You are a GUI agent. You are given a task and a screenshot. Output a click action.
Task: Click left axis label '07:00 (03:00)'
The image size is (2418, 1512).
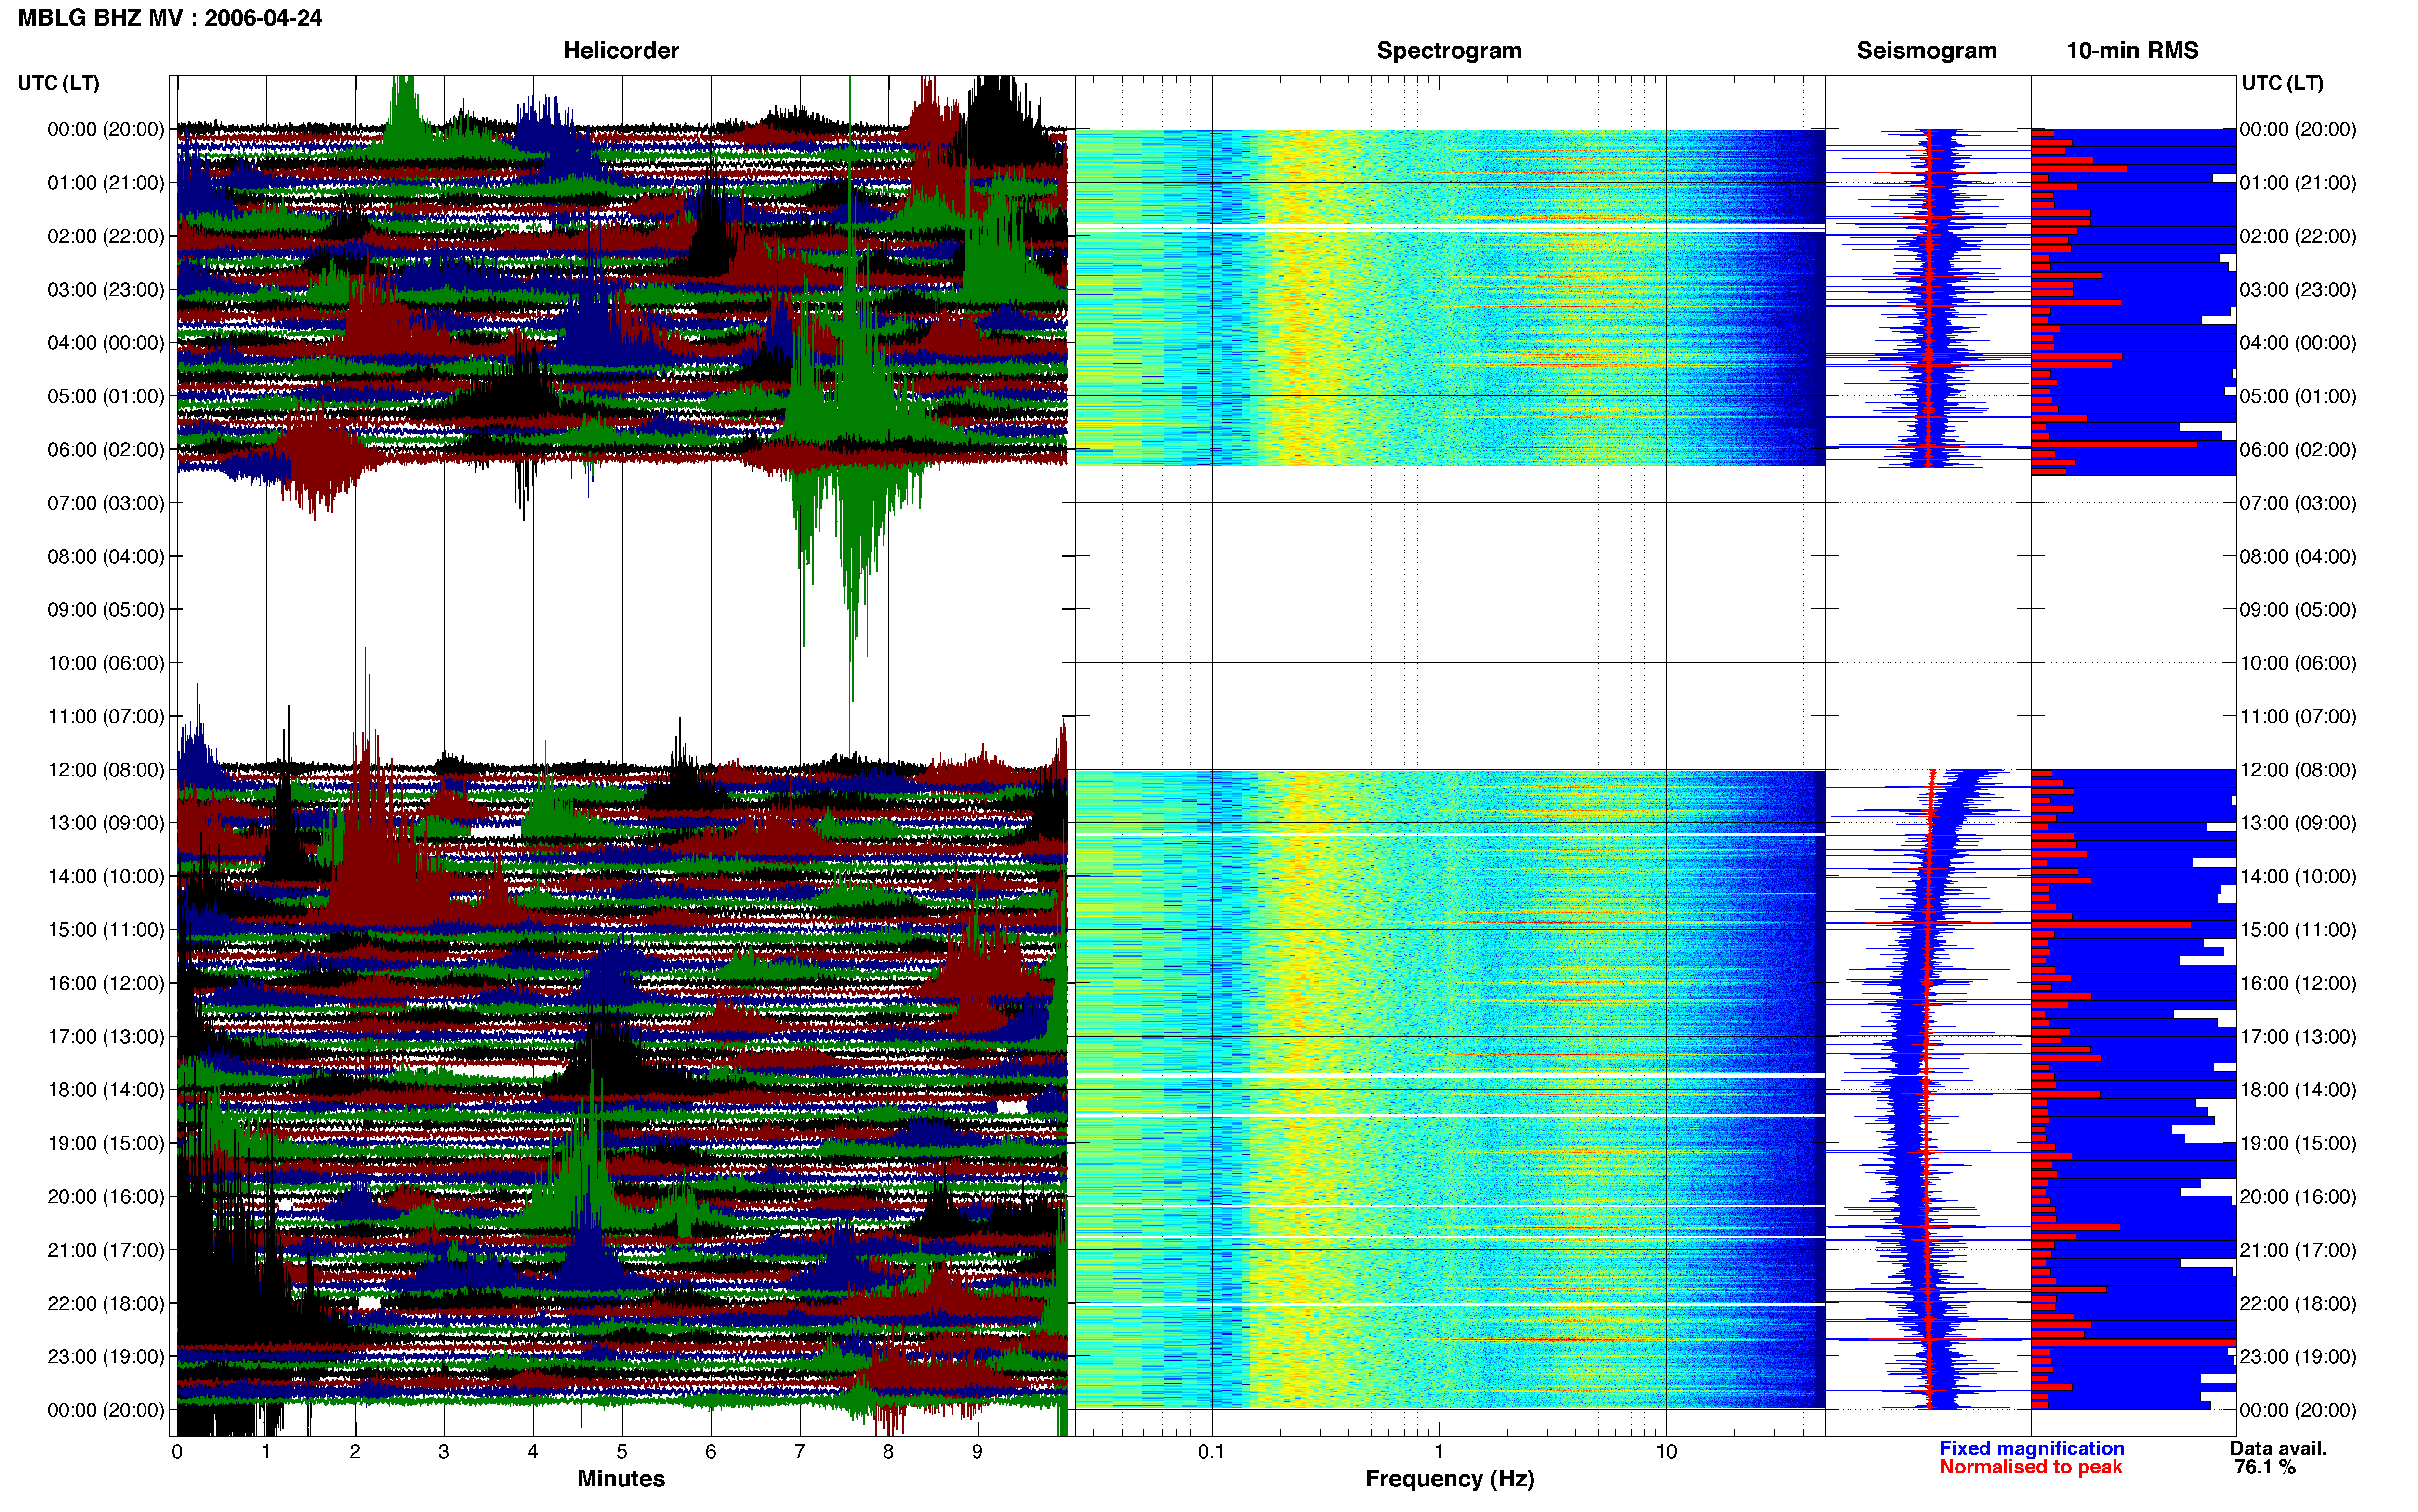(x=106, y=502)
